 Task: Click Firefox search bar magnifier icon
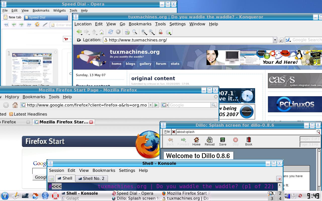214,105
